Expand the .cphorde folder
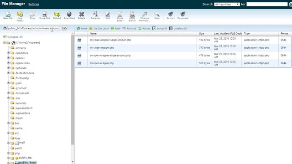 tap(9, 68)
